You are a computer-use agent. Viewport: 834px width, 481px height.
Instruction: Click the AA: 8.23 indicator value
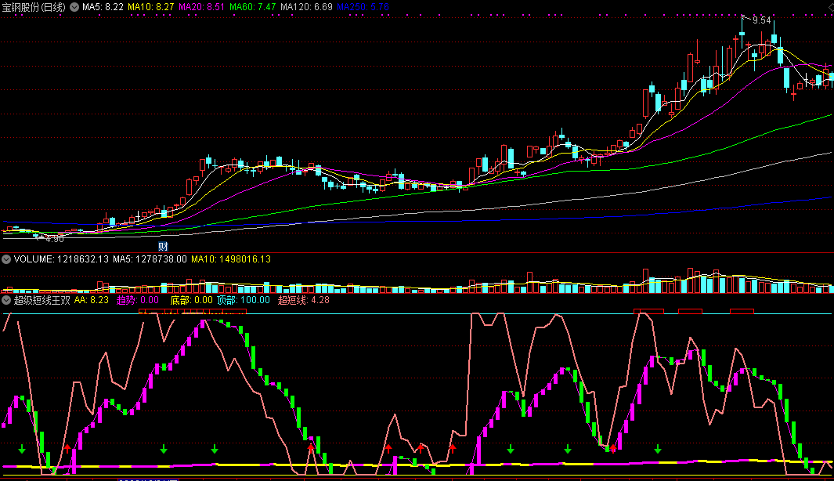click(92, 300)
